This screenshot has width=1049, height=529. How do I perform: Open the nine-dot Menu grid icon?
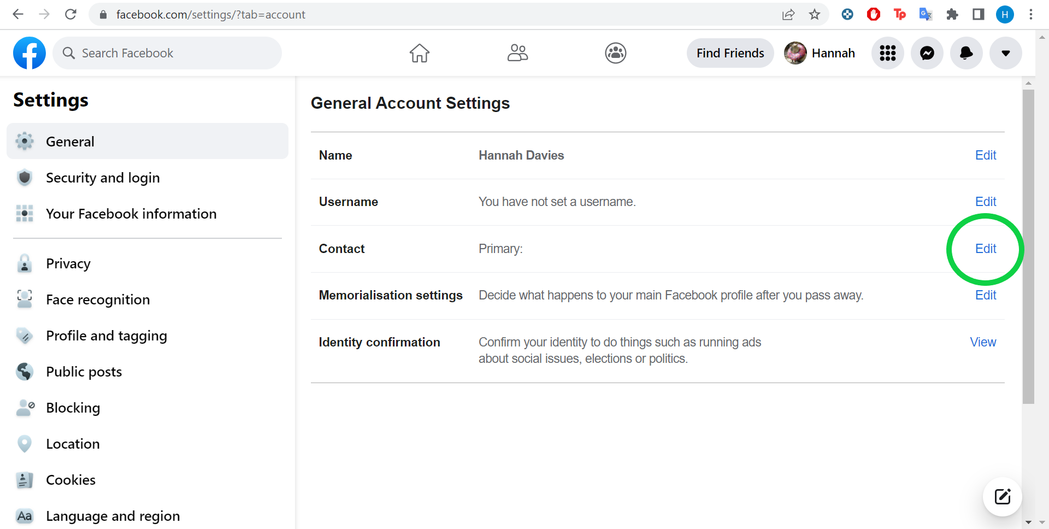click(x=888, y=53)
